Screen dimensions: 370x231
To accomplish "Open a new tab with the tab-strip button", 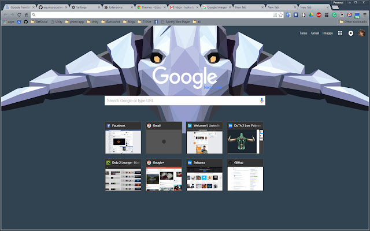I will click(335, 8).
